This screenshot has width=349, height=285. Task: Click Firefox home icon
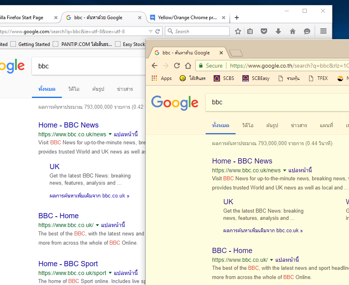292,31
